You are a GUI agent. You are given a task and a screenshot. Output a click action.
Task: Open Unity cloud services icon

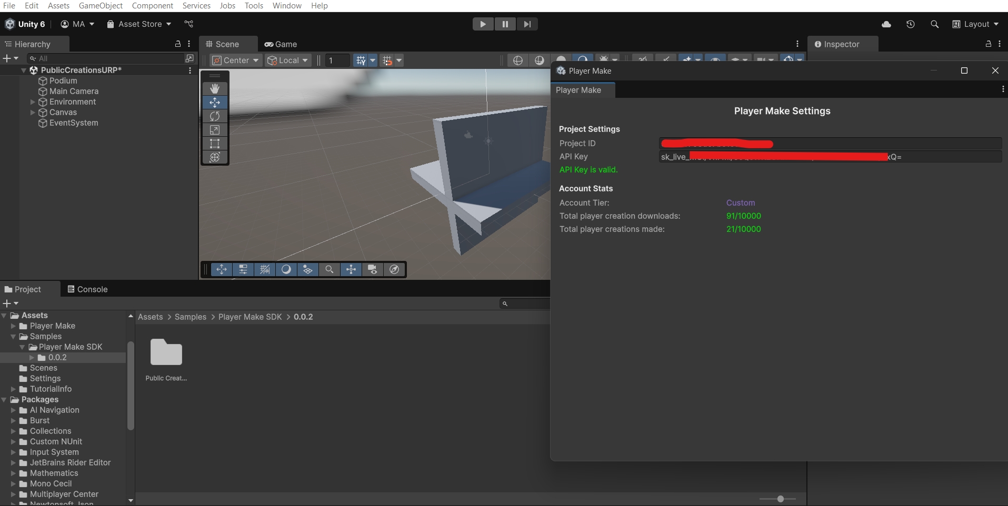pyautogui.click(x=886, y=24)
